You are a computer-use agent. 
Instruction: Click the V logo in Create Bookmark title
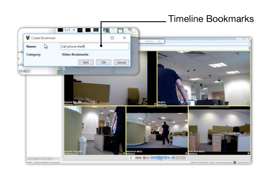[28, 38]
